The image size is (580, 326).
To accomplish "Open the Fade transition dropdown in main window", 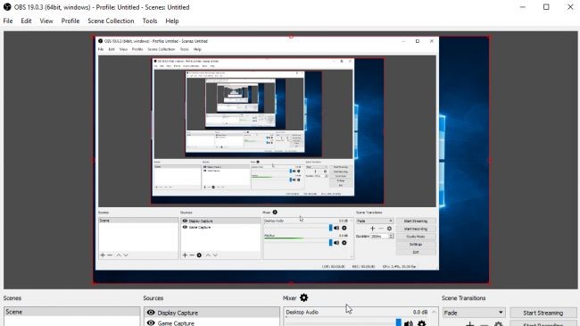I will (474, 313).
